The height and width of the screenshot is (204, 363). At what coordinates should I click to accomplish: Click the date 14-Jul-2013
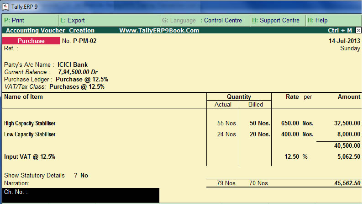[x=344, y=41]
